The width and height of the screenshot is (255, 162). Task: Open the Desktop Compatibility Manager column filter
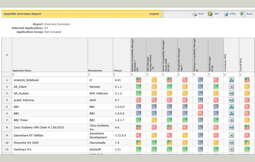(132, 74)
